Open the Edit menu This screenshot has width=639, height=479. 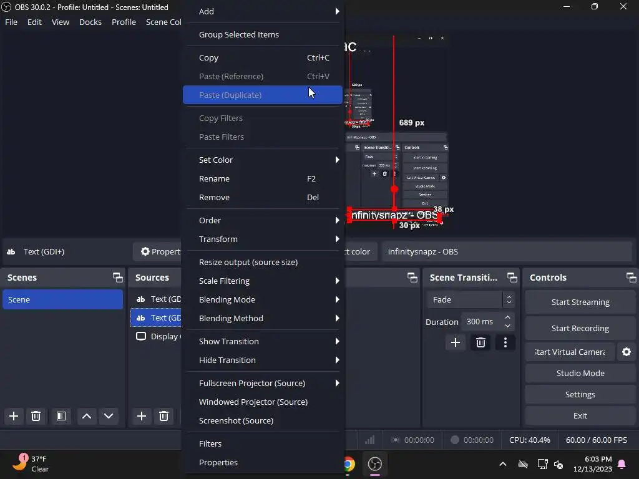35,22
